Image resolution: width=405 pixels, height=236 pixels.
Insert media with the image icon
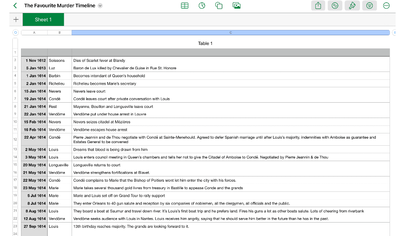point(237,5)
